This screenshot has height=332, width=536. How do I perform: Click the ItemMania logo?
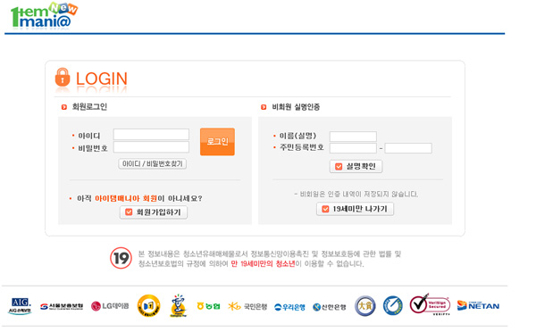(x=45, y=15)
